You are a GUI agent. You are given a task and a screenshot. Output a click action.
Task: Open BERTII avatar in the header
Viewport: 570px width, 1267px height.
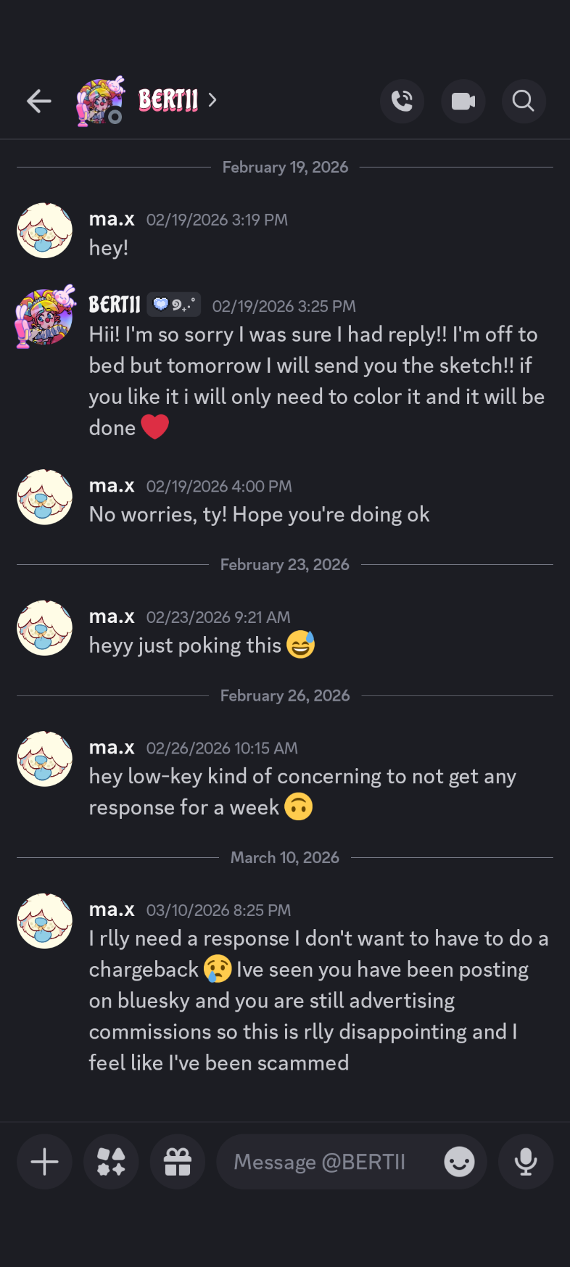(100, 101)
